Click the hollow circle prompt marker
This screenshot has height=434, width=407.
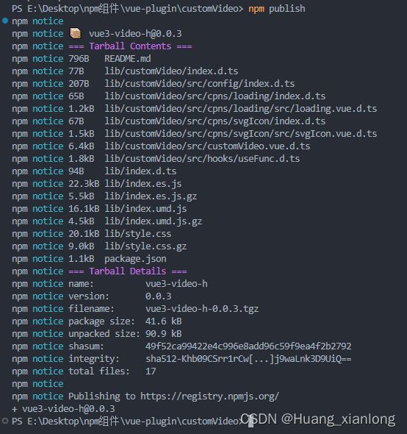(5, 421)
